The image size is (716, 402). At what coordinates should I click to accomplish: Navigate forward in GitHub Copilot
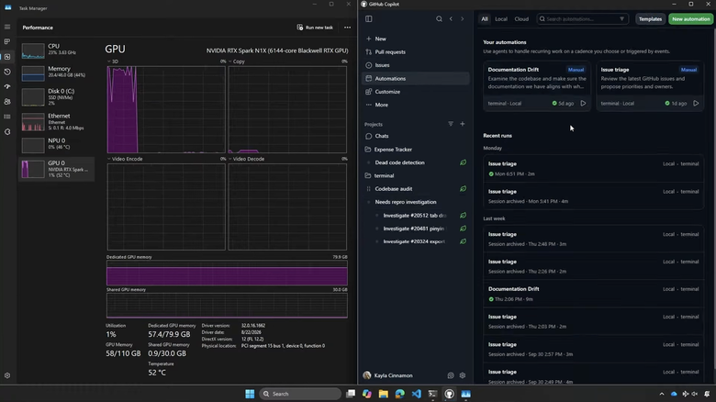tap(462, 18)
